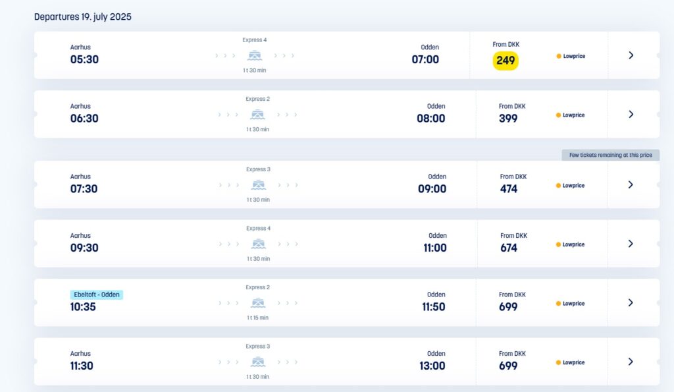The width and height of the screenshot is (674, 392).
Task: Click the ferry icon on the Ebeltoft 10:35 sailing
Action: pyautogui.click(x=258, y=303)
